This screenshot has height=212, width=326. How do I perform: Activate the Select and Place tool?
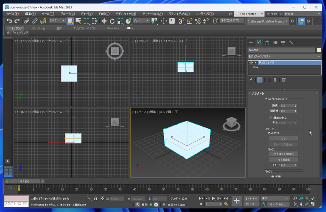click(128, 21)
